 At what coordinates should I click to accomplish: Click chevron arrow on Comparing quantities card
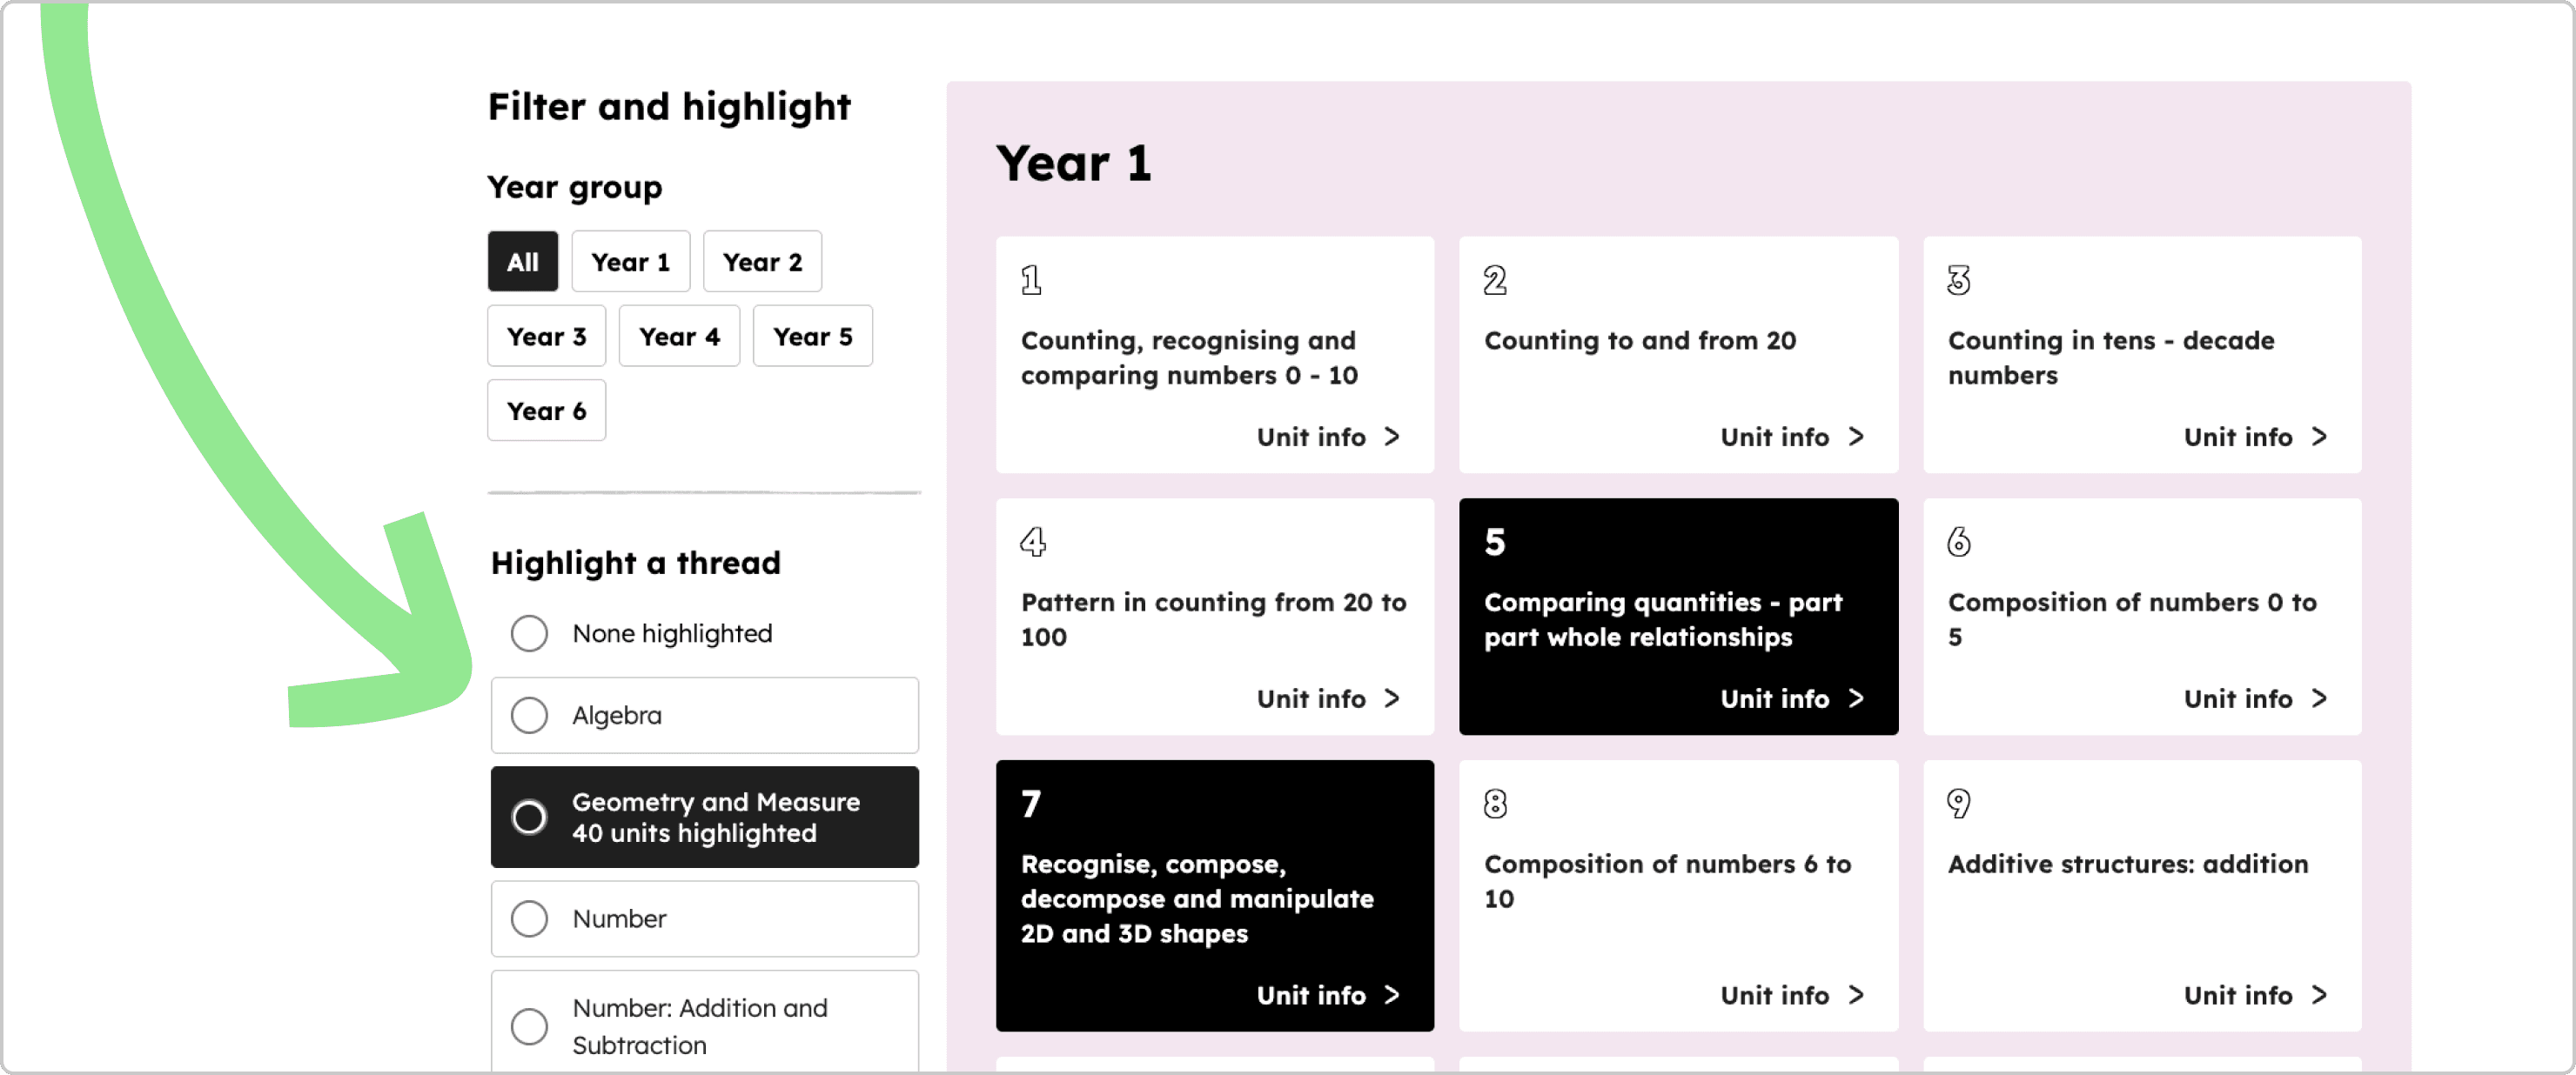point(1855,698)
